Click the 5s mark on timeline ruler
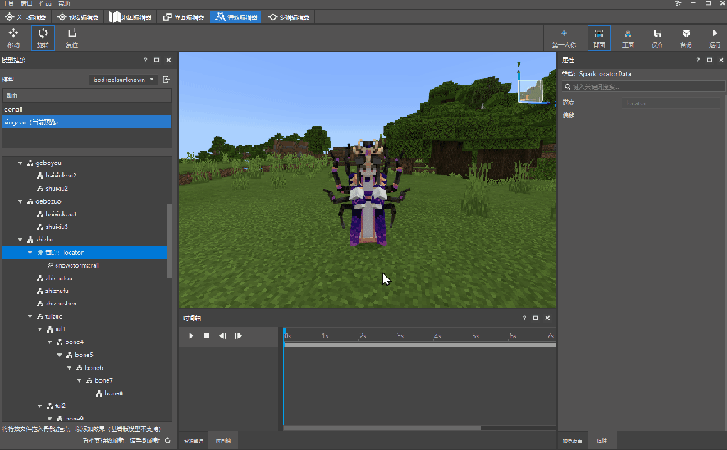Viewport: 727px width, 450px height. pyautogui.click(x=476, y=336)
